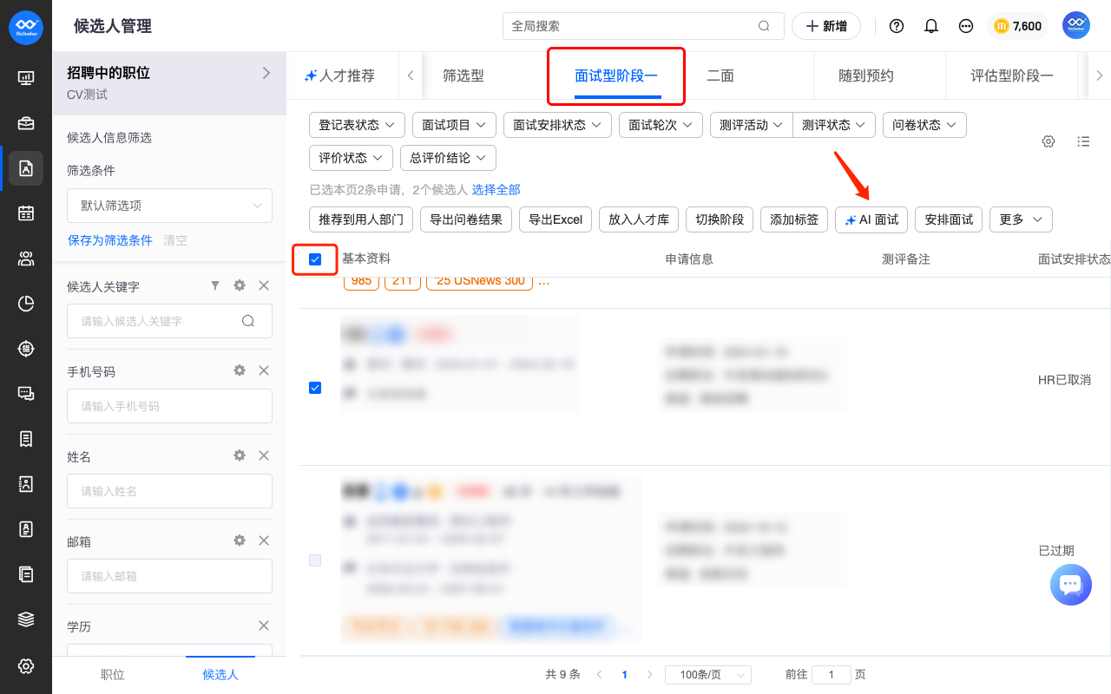Switch to the 随到预约 tab

point(866,75)
